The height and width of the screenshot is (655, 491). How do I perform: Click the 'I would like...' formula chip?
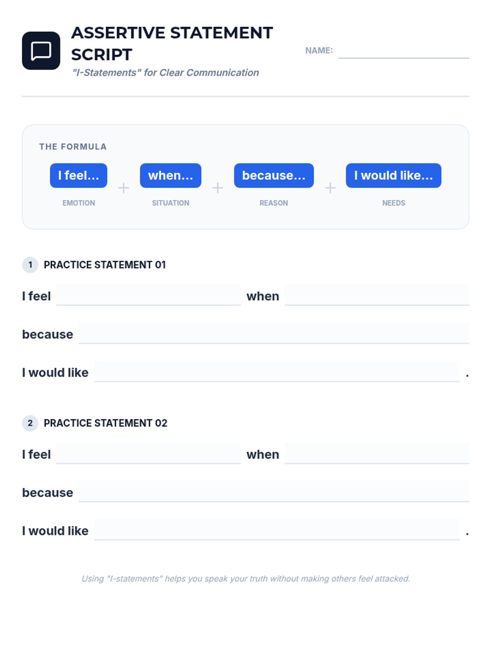click(393, 176)
